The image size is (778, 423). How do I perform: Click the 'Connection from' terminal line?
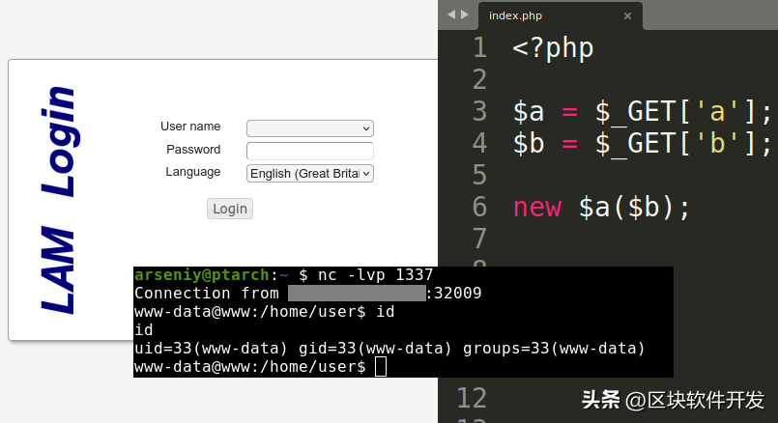[307, 293]
